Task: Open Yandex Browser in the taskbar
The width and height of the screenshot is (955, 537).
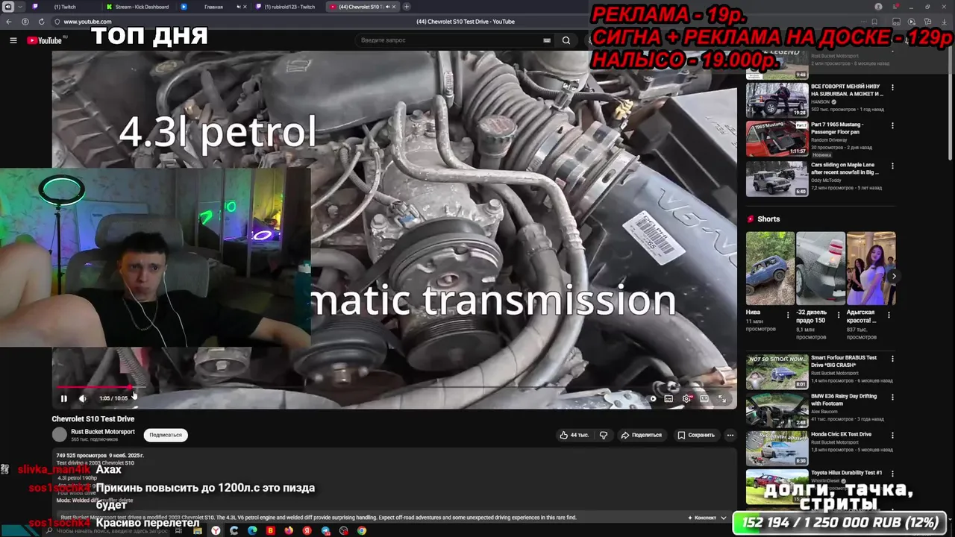Action: pyautogui.click(x=216, y=530)
